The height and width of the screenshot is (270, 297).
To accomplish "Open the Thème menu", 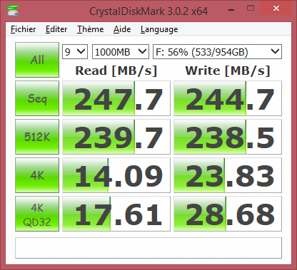I will point(91,29).
